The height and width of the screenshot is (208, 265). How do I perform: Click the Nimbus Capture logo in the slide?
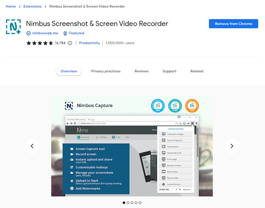pyautogui.click(x=69, y=106)
